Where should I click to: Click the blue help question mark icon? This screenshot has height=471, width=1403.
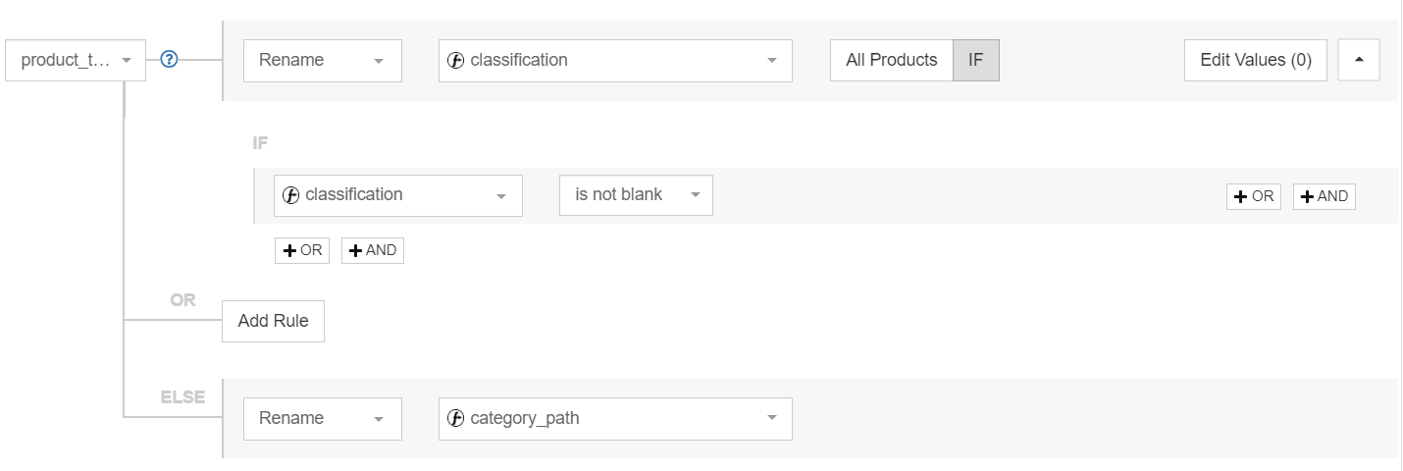pos(169,60)
